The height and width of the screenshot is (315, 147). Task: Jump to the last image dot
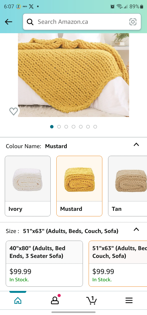tap(95, 126)
